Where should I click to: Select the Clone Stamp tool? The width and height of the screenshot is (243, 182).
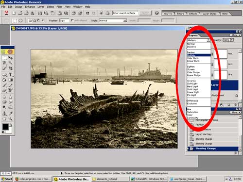click(x=4, y=114)
